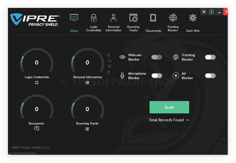
Task: Select the Status tab
Action: [74, 23]
